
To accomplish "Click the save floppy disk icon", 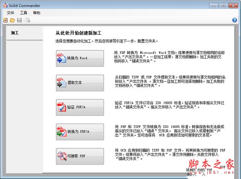I will point(19,20).
